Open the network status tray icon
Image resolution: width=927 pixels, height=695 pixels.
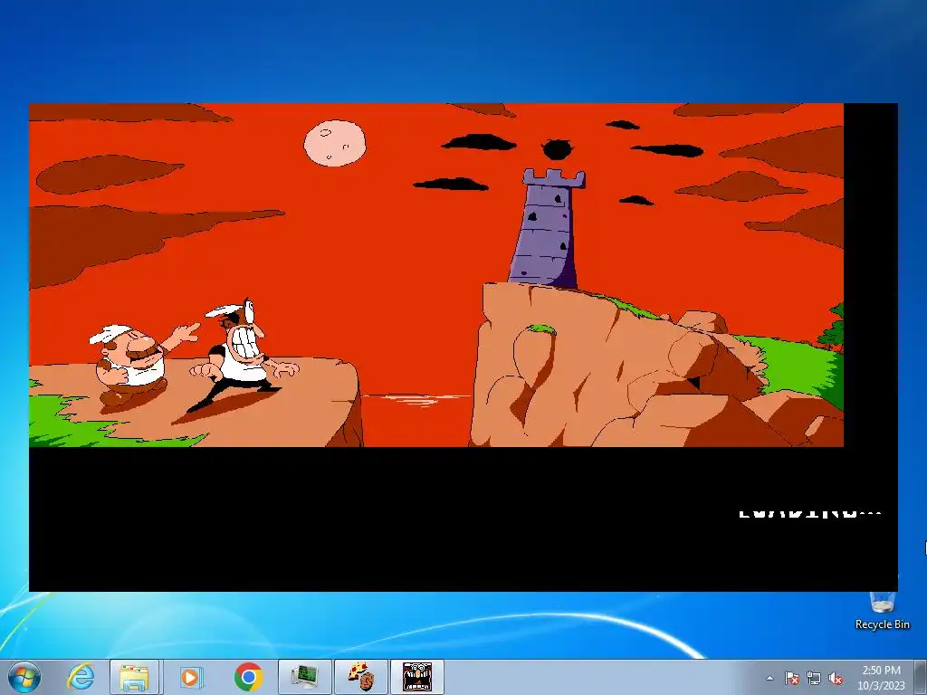pyautogui.click(x=814, y=679)
